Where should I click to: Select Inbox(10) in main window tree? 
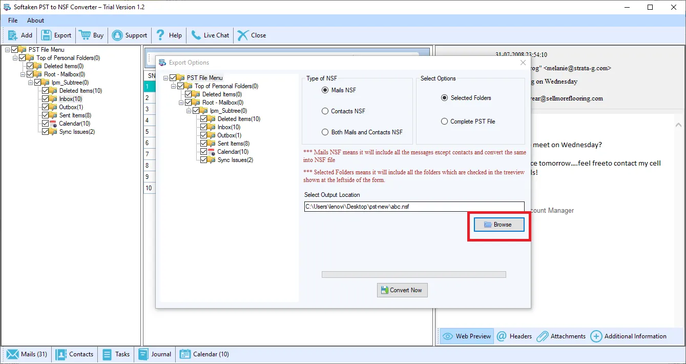pos(71,99)
